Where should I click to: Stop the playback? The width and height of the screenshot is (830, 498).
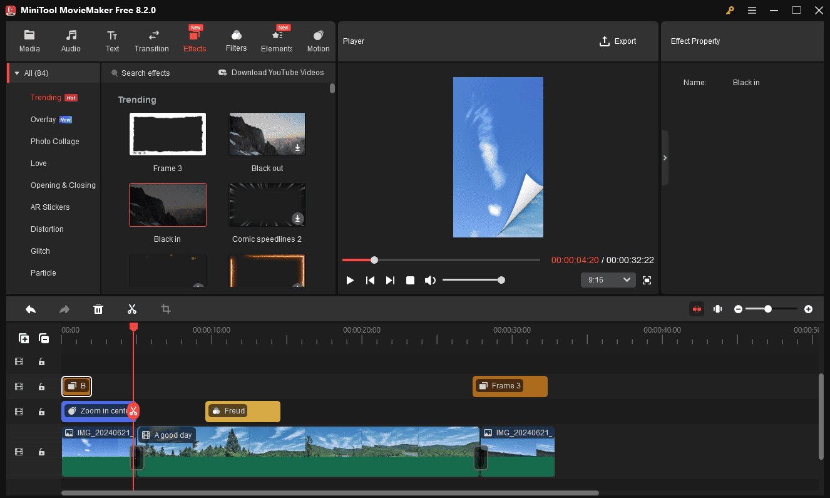pyautogui.click(x=410, y=280)
